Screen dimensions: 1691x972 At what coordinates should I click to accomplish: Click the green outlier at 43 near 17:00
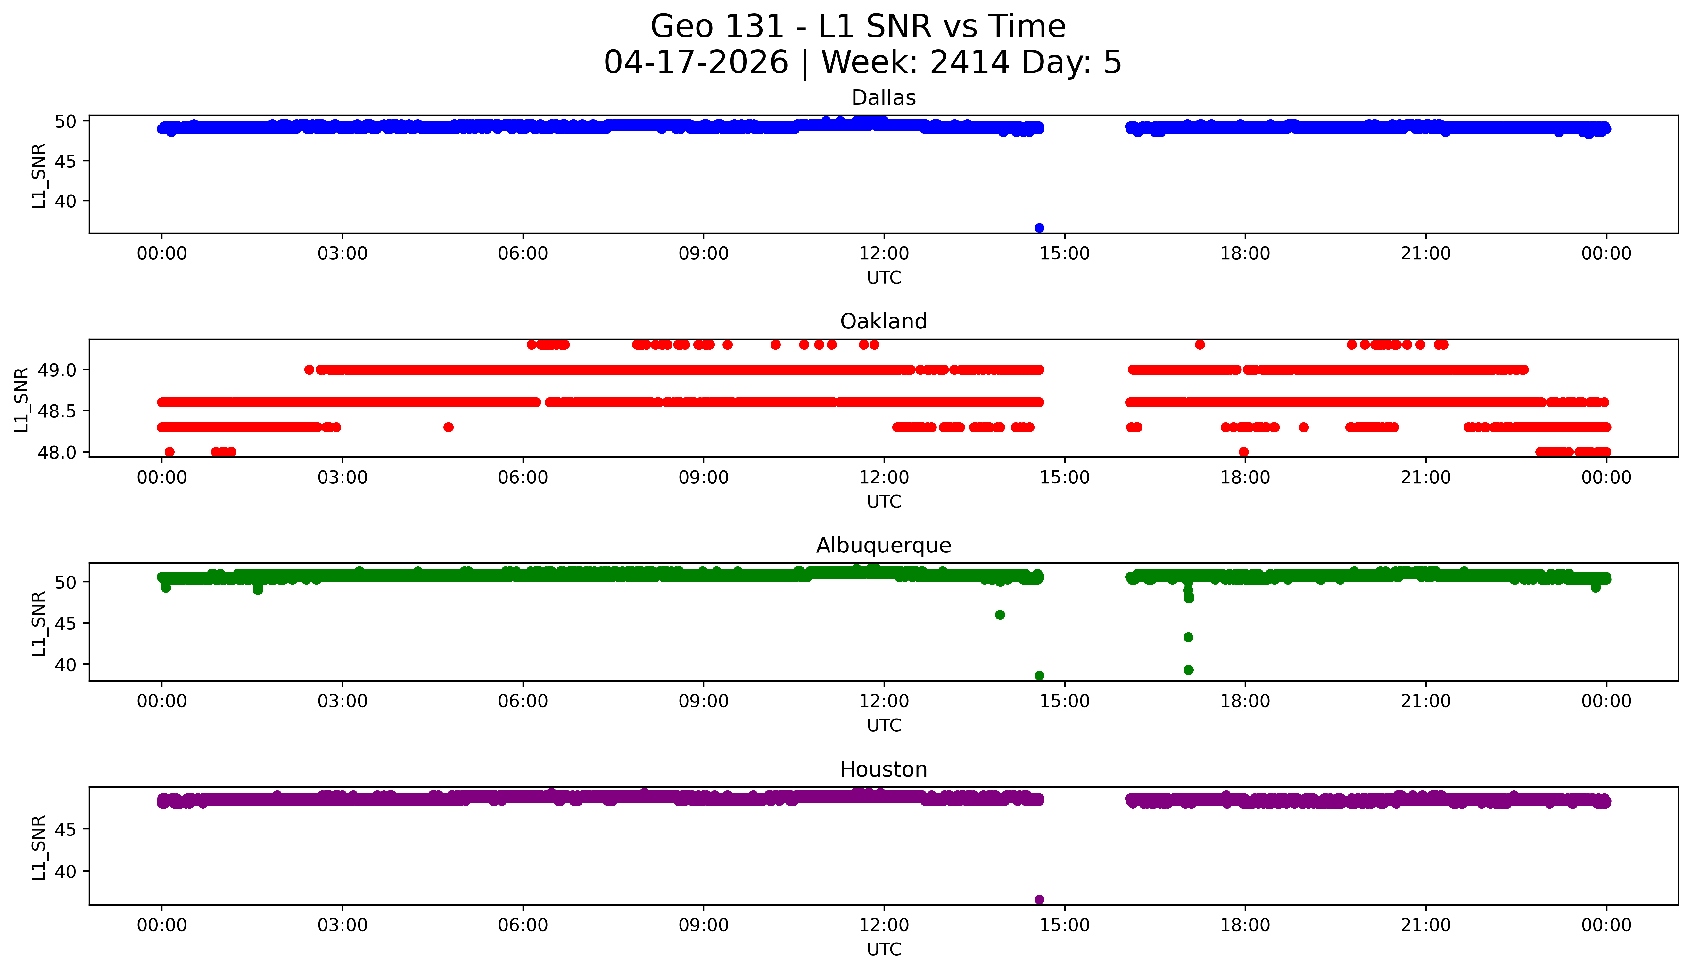click(1188, 637)
